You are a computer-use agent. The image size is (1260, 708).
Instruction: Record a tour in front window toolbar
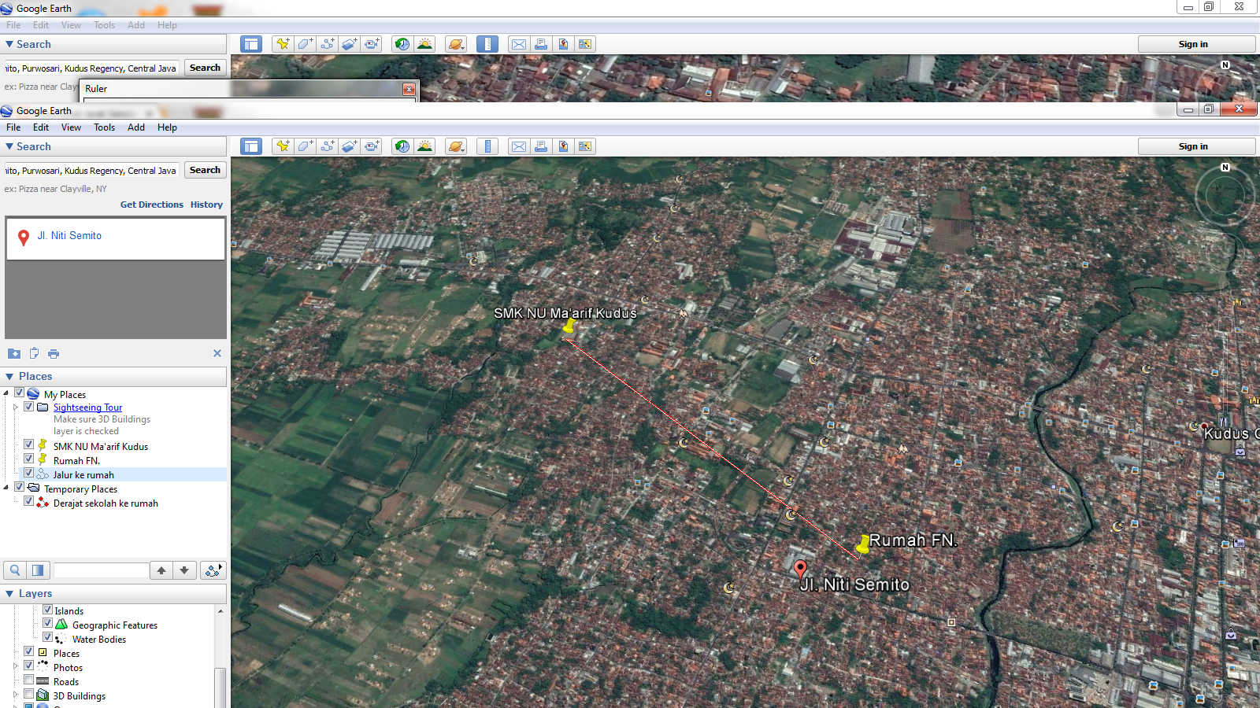[x=372, y=146]
